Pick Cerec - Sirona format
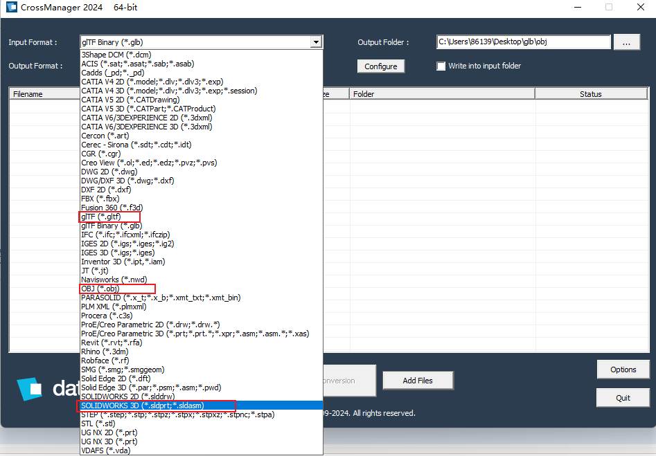This screenshot has height=456, width=656. coord(202,145)
